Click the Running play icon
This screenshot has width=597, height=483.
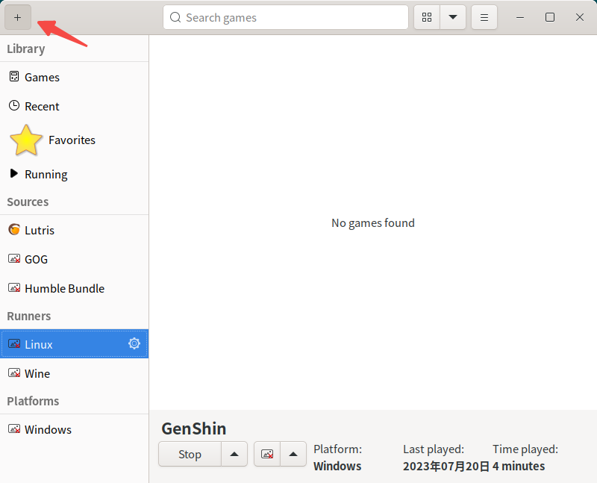[14, 173]
